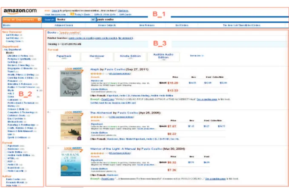Screen dimensions: 289x188
Task: Go back to Any Department in sidebar
Action: [x=12, y=49]
